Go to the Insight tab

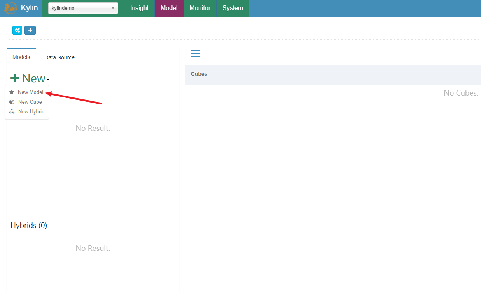coord(139,8)
